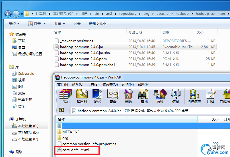This screenshot has height=157, width=230.
Task: Open the 命令(C) menu in WinRAR
Action: click(x=78, y=84)
